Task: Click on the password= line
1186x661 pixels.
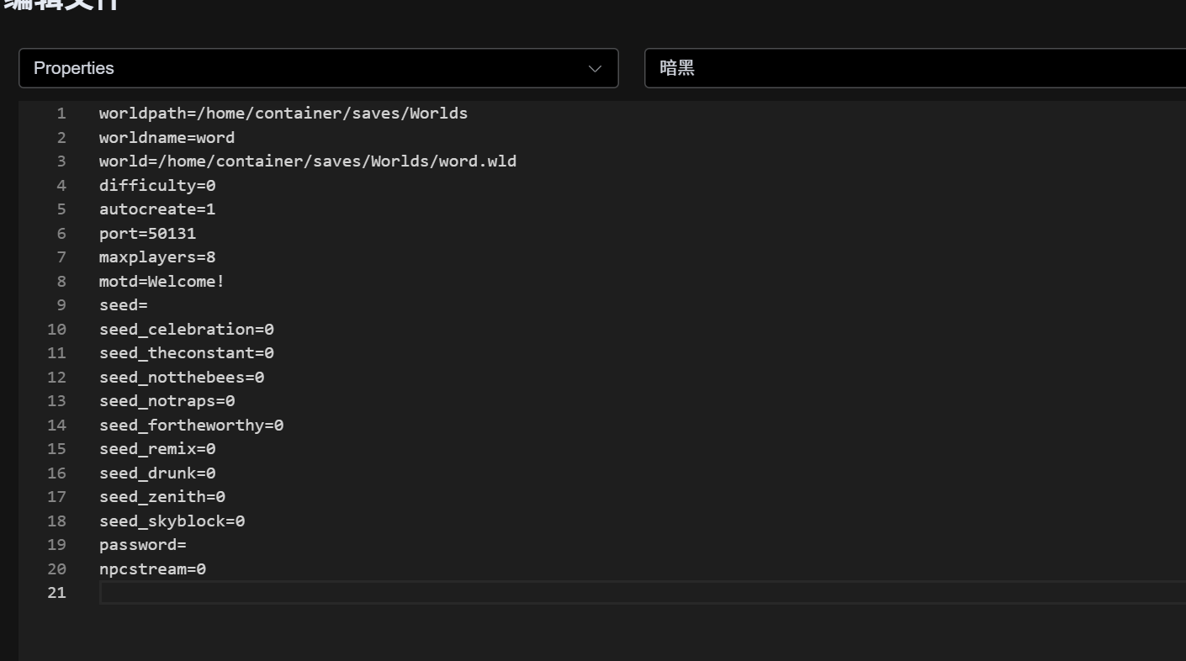Action: point(142,545)
